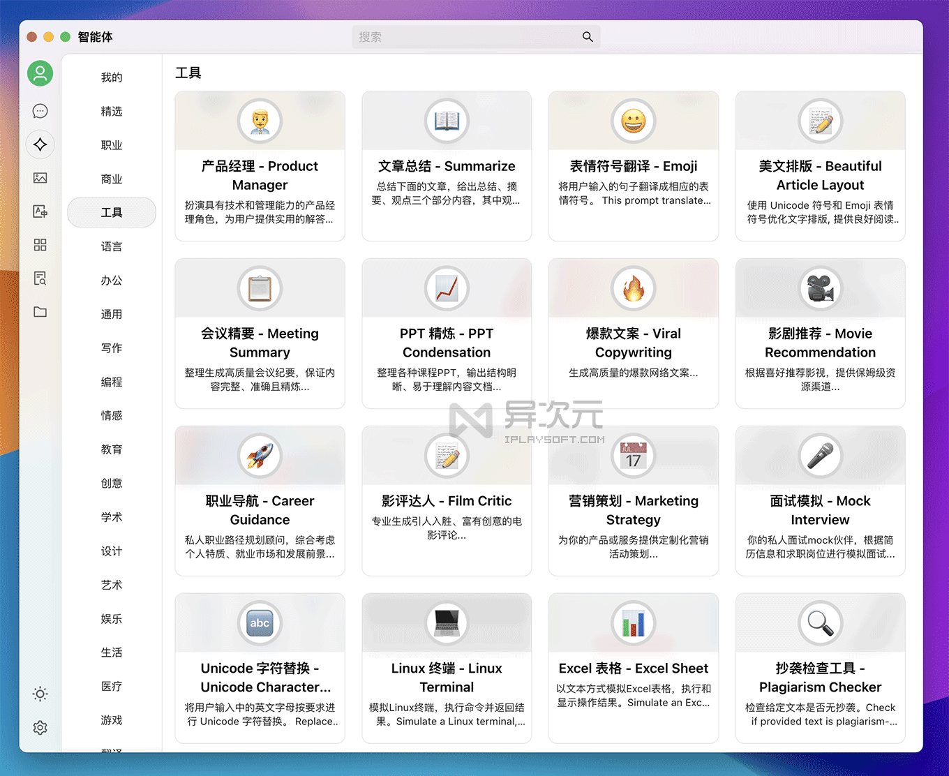Select the sparkle agents icon in sidebar
Screen dimensions: 949x776
coord(40,144)
